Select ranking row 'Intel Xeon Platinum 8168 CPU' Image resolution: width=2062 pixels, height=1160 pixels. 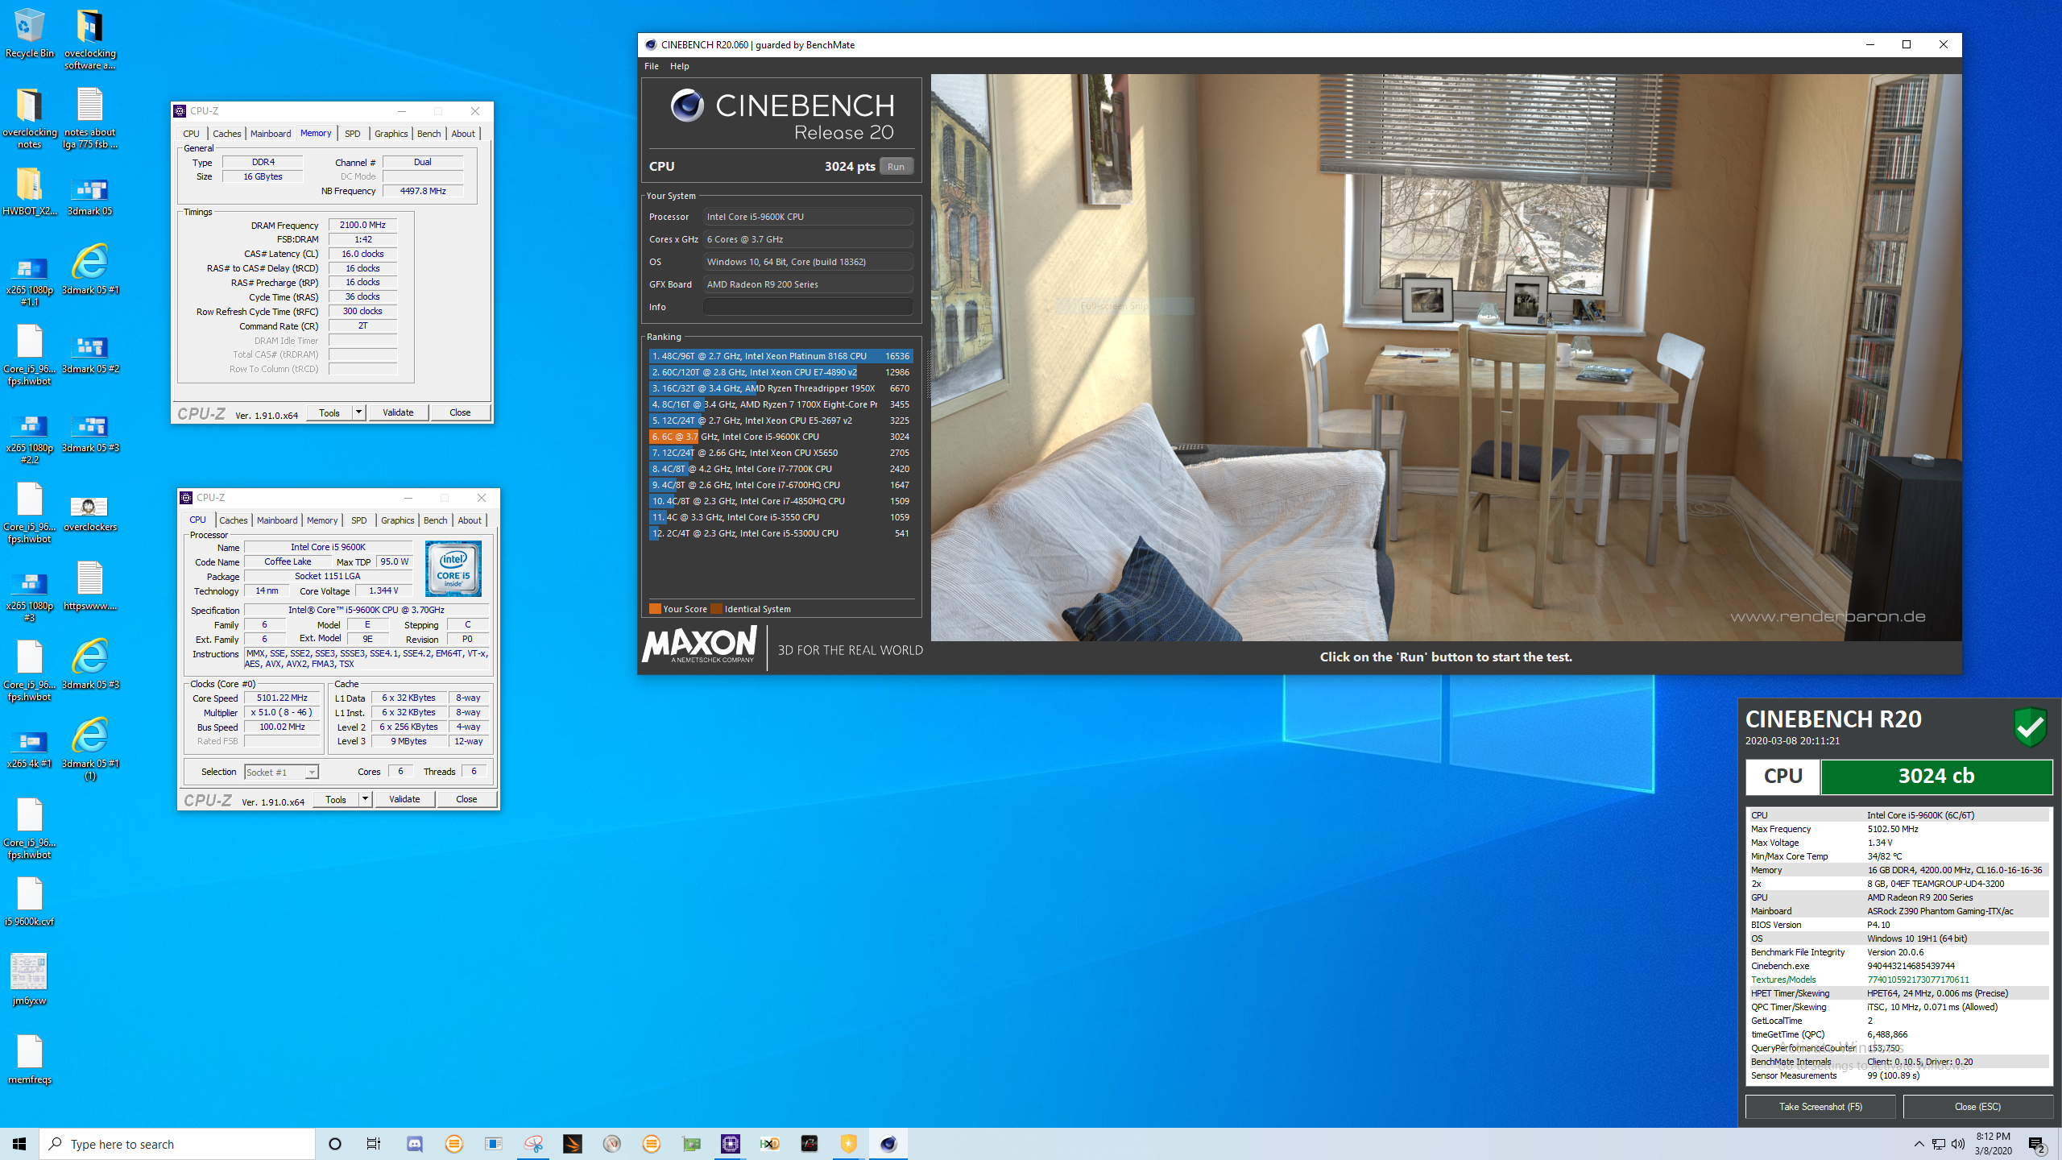780,356
